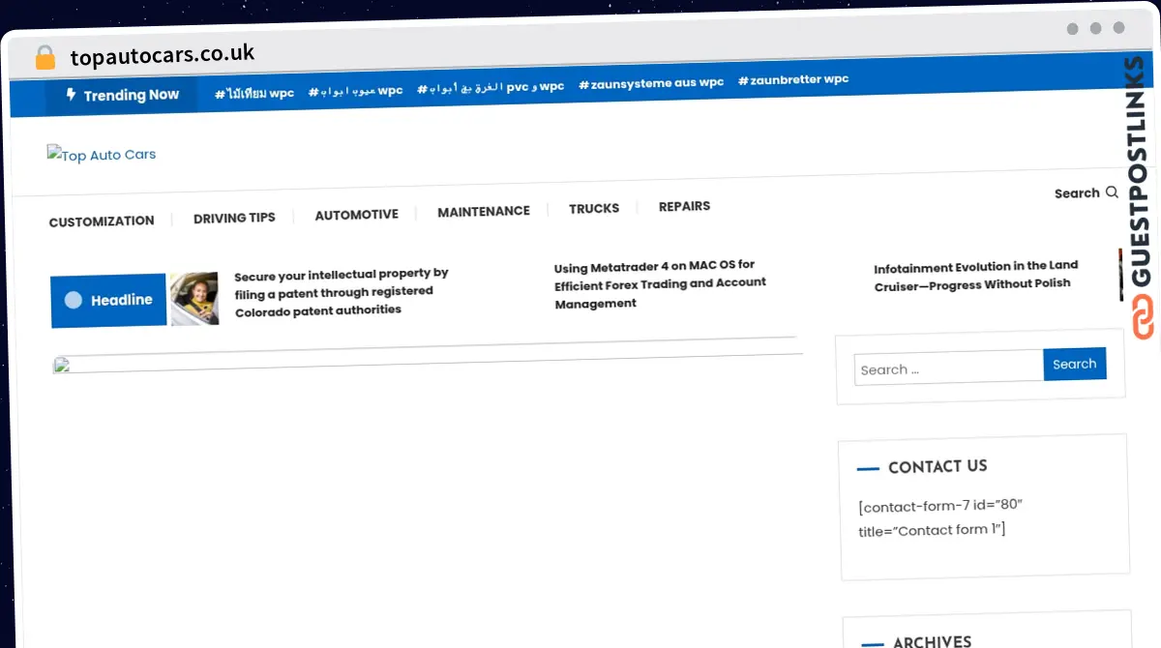
Task: Choose the Repairs menu item
Action: (x=684, y=206)
